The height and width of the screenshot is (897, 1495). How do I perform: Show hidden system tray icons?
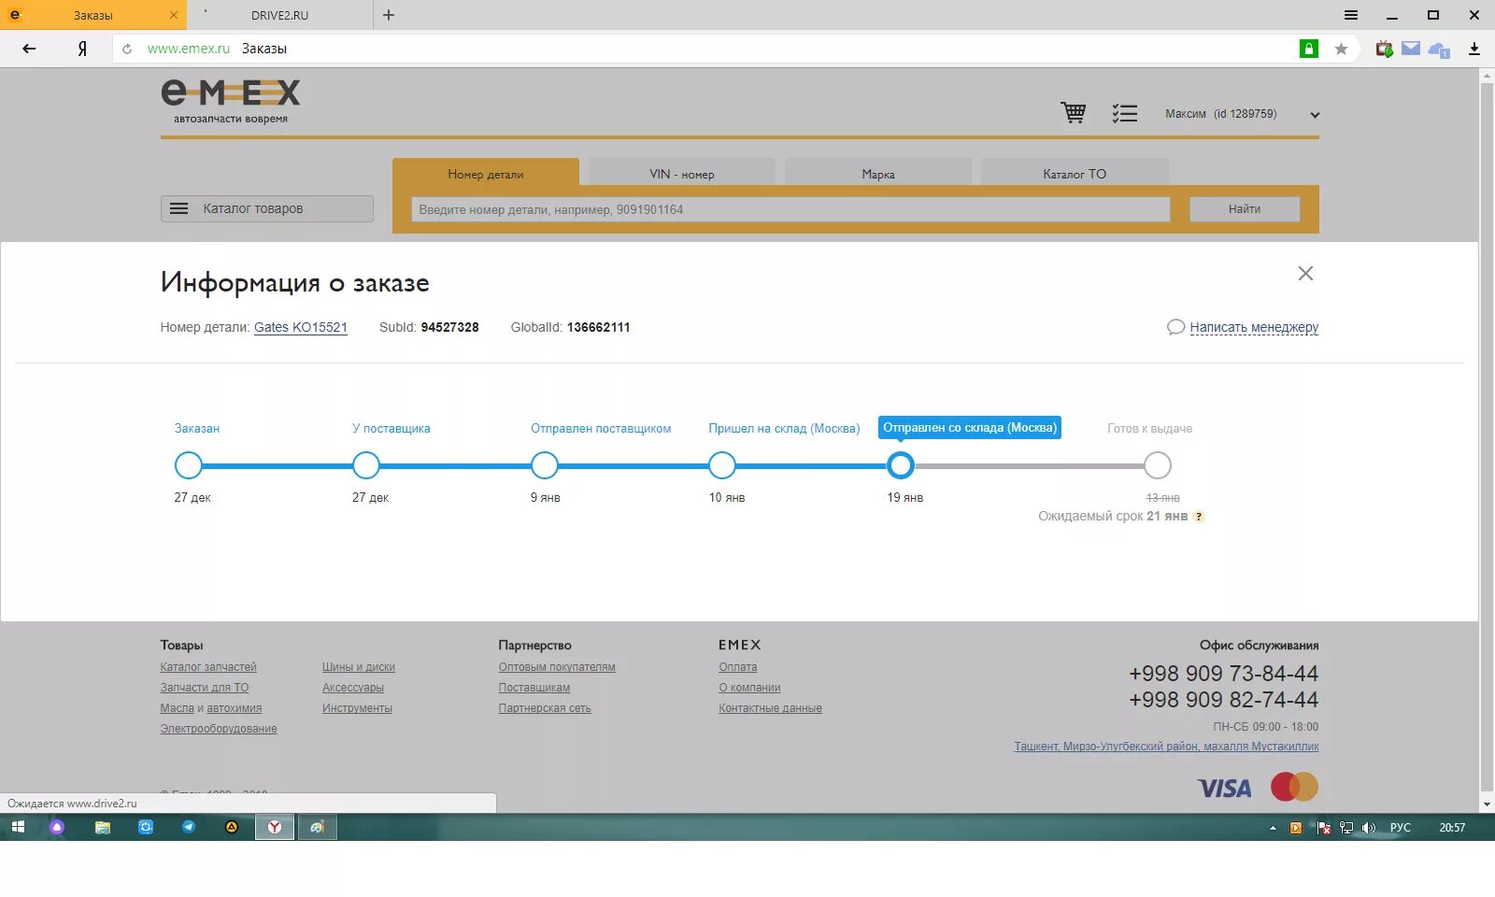point(1273,828)
